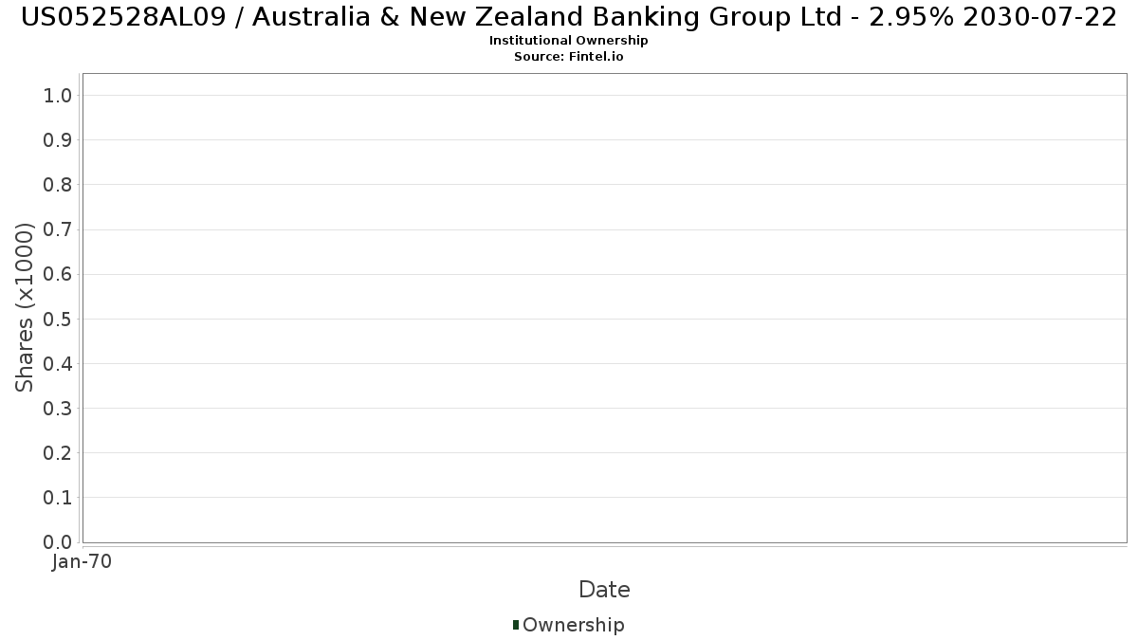Screen dimensions: 1138x640
Task: Open the Source: Fintel.io text
Action: coord(569,57)
